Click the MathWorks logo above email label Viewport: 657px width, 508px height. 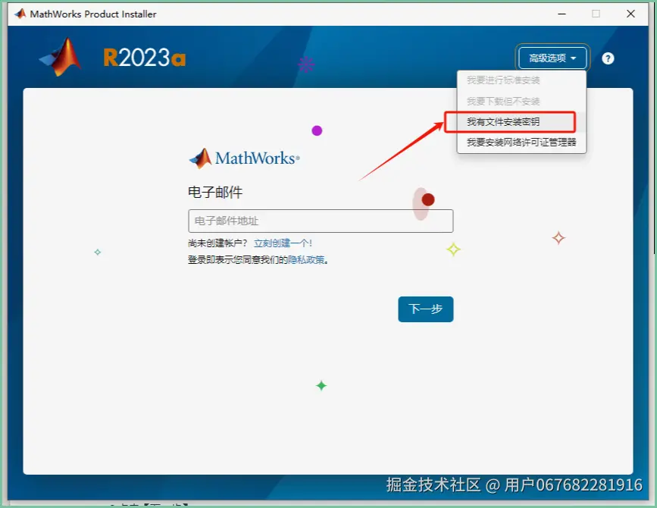(x=244, y=158)
